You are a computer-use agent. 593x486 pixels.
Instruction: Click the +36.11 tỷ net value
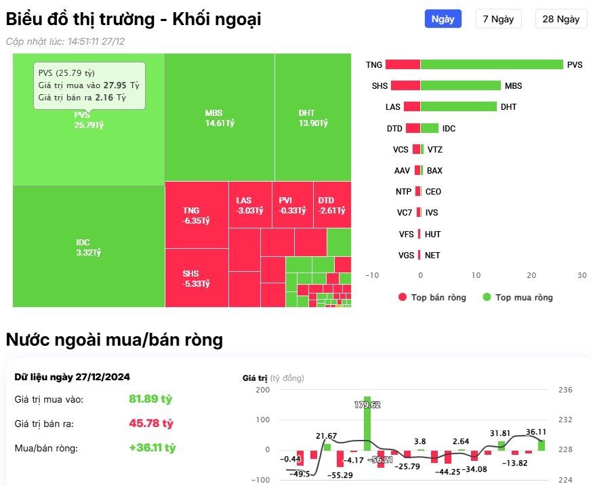point(152,448)
